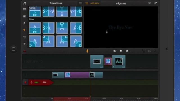180x101 pixels.
Task: Pick diagonal slide from top-right corner
Action: pos(62,41)
